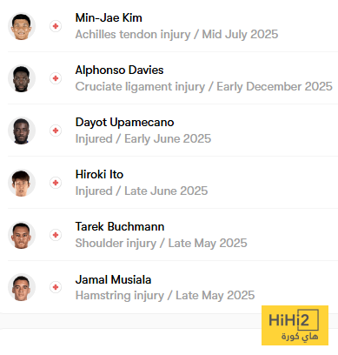Viewport: 338px width, 355px height.
Task: Select the Min-Jae Kim name link
Action: [109, 18]
